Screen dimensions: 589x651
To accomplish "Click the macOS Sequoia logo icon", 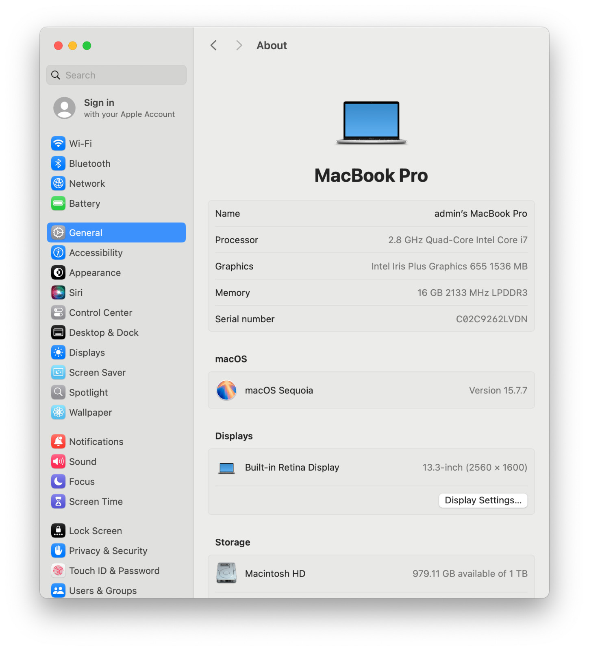I will (226, 390).
